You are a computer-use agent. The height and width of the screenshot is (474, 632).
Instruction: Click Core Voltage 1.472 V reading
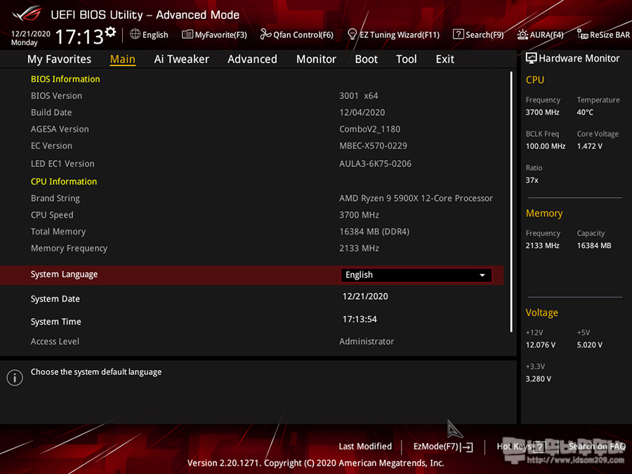[x=589, y=146]
